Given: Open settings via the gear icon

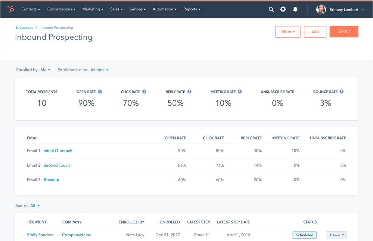Looking at the screenshot, I should [x=283, y=9].
